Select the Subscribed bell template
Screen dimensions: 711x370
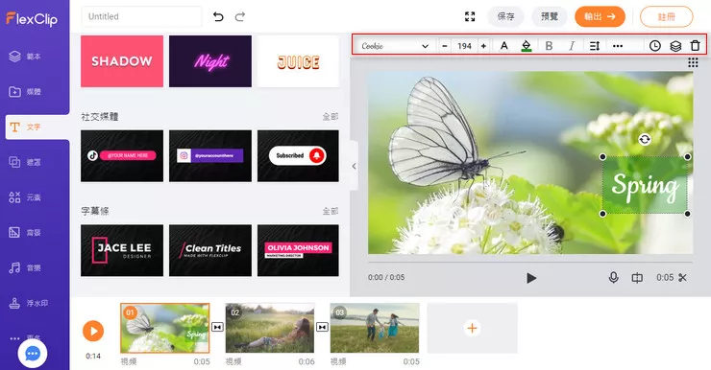[298, 156]
